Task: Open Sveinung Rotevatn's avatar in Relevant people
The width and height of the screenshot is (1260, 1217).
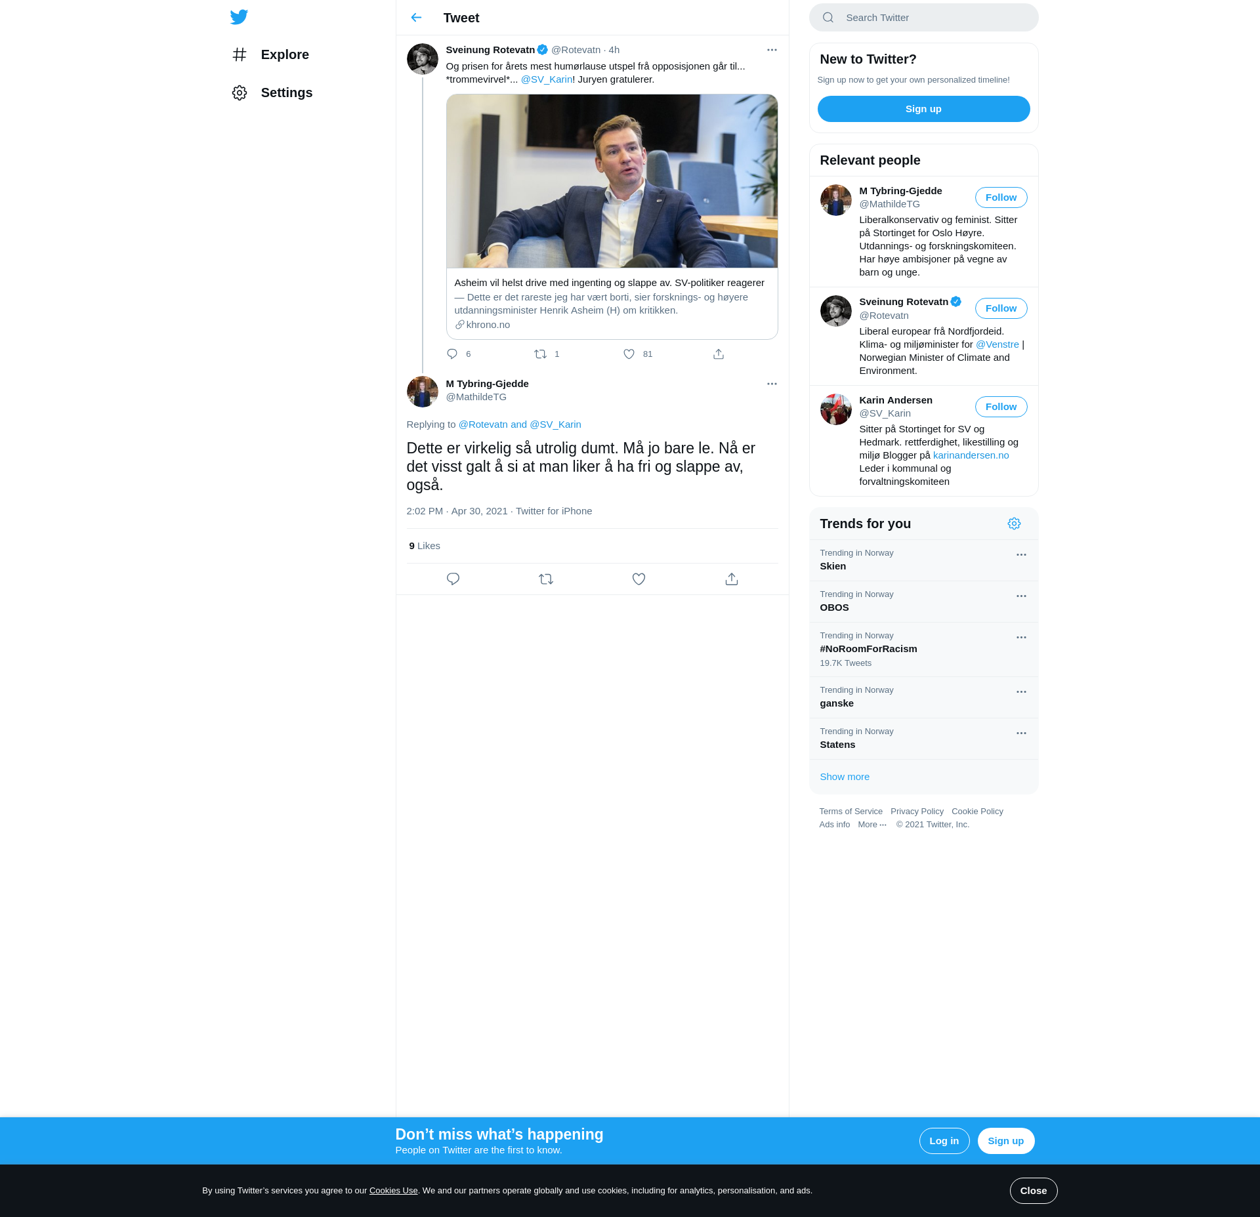Action: click(835, 311)
